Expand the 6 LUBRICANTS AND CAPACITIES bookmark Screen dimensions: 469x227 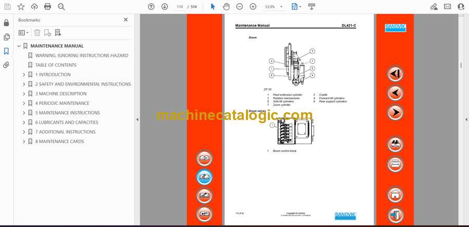(24, 123)
